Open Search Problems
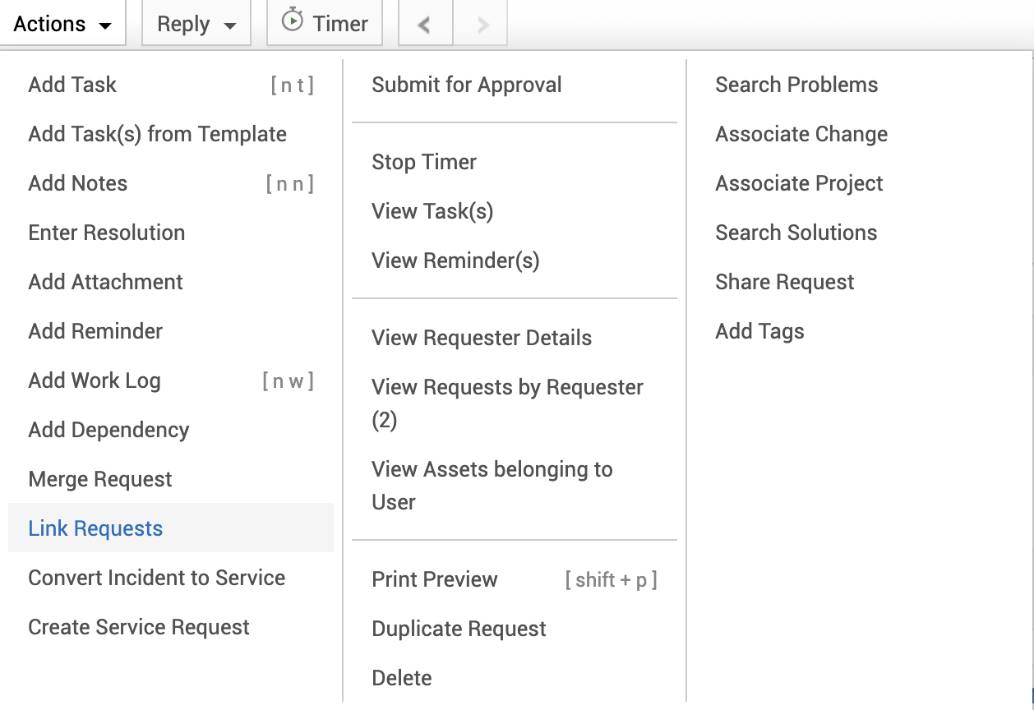The width and height of the screenshot is (1034, 710). click(796, 85)
